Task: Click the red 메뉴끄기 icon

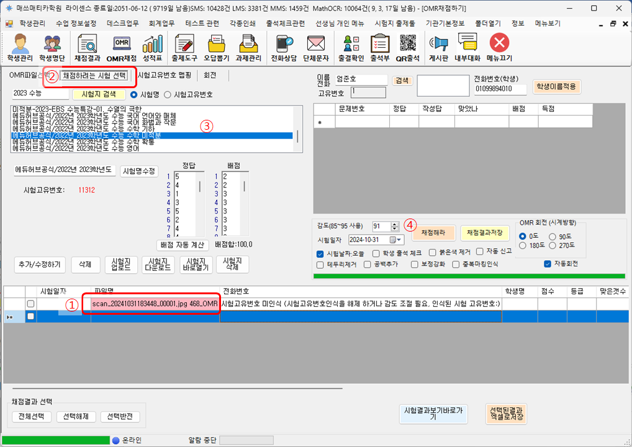Action: (x=499, y=48)
